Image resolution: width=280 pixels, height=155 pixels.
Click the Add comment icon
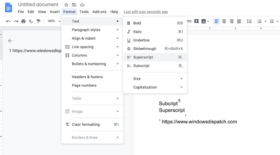pyautogui.click(x=196, y=21)
